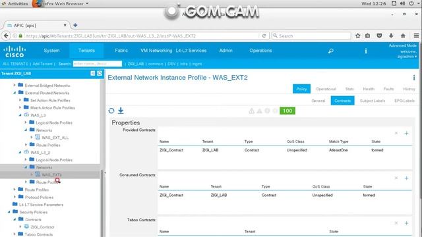The width and height of the screenshot is (422, 237).
Task: Open L4-L7 Services menu
Action: coord(191,51)
